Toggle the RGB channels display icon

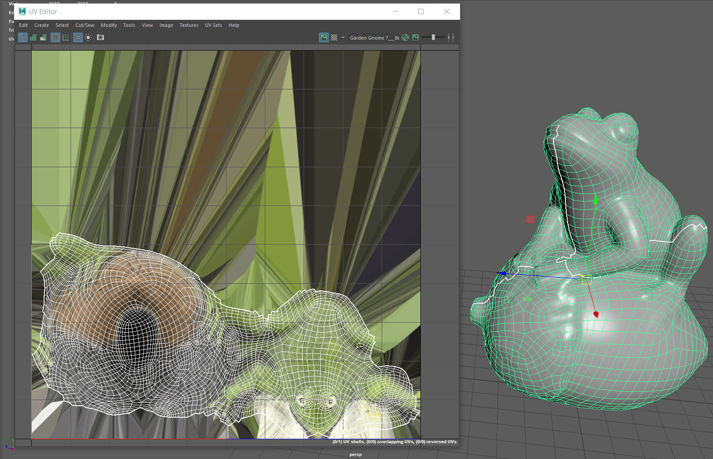tap(405, 37)
